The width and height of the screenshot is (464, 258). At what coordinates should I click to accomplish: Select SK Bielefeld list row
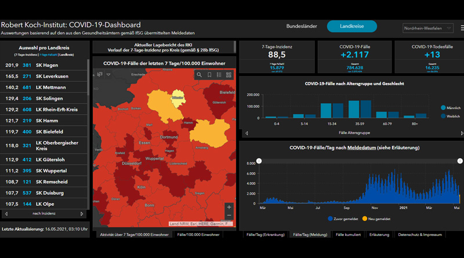pos(44,132)
